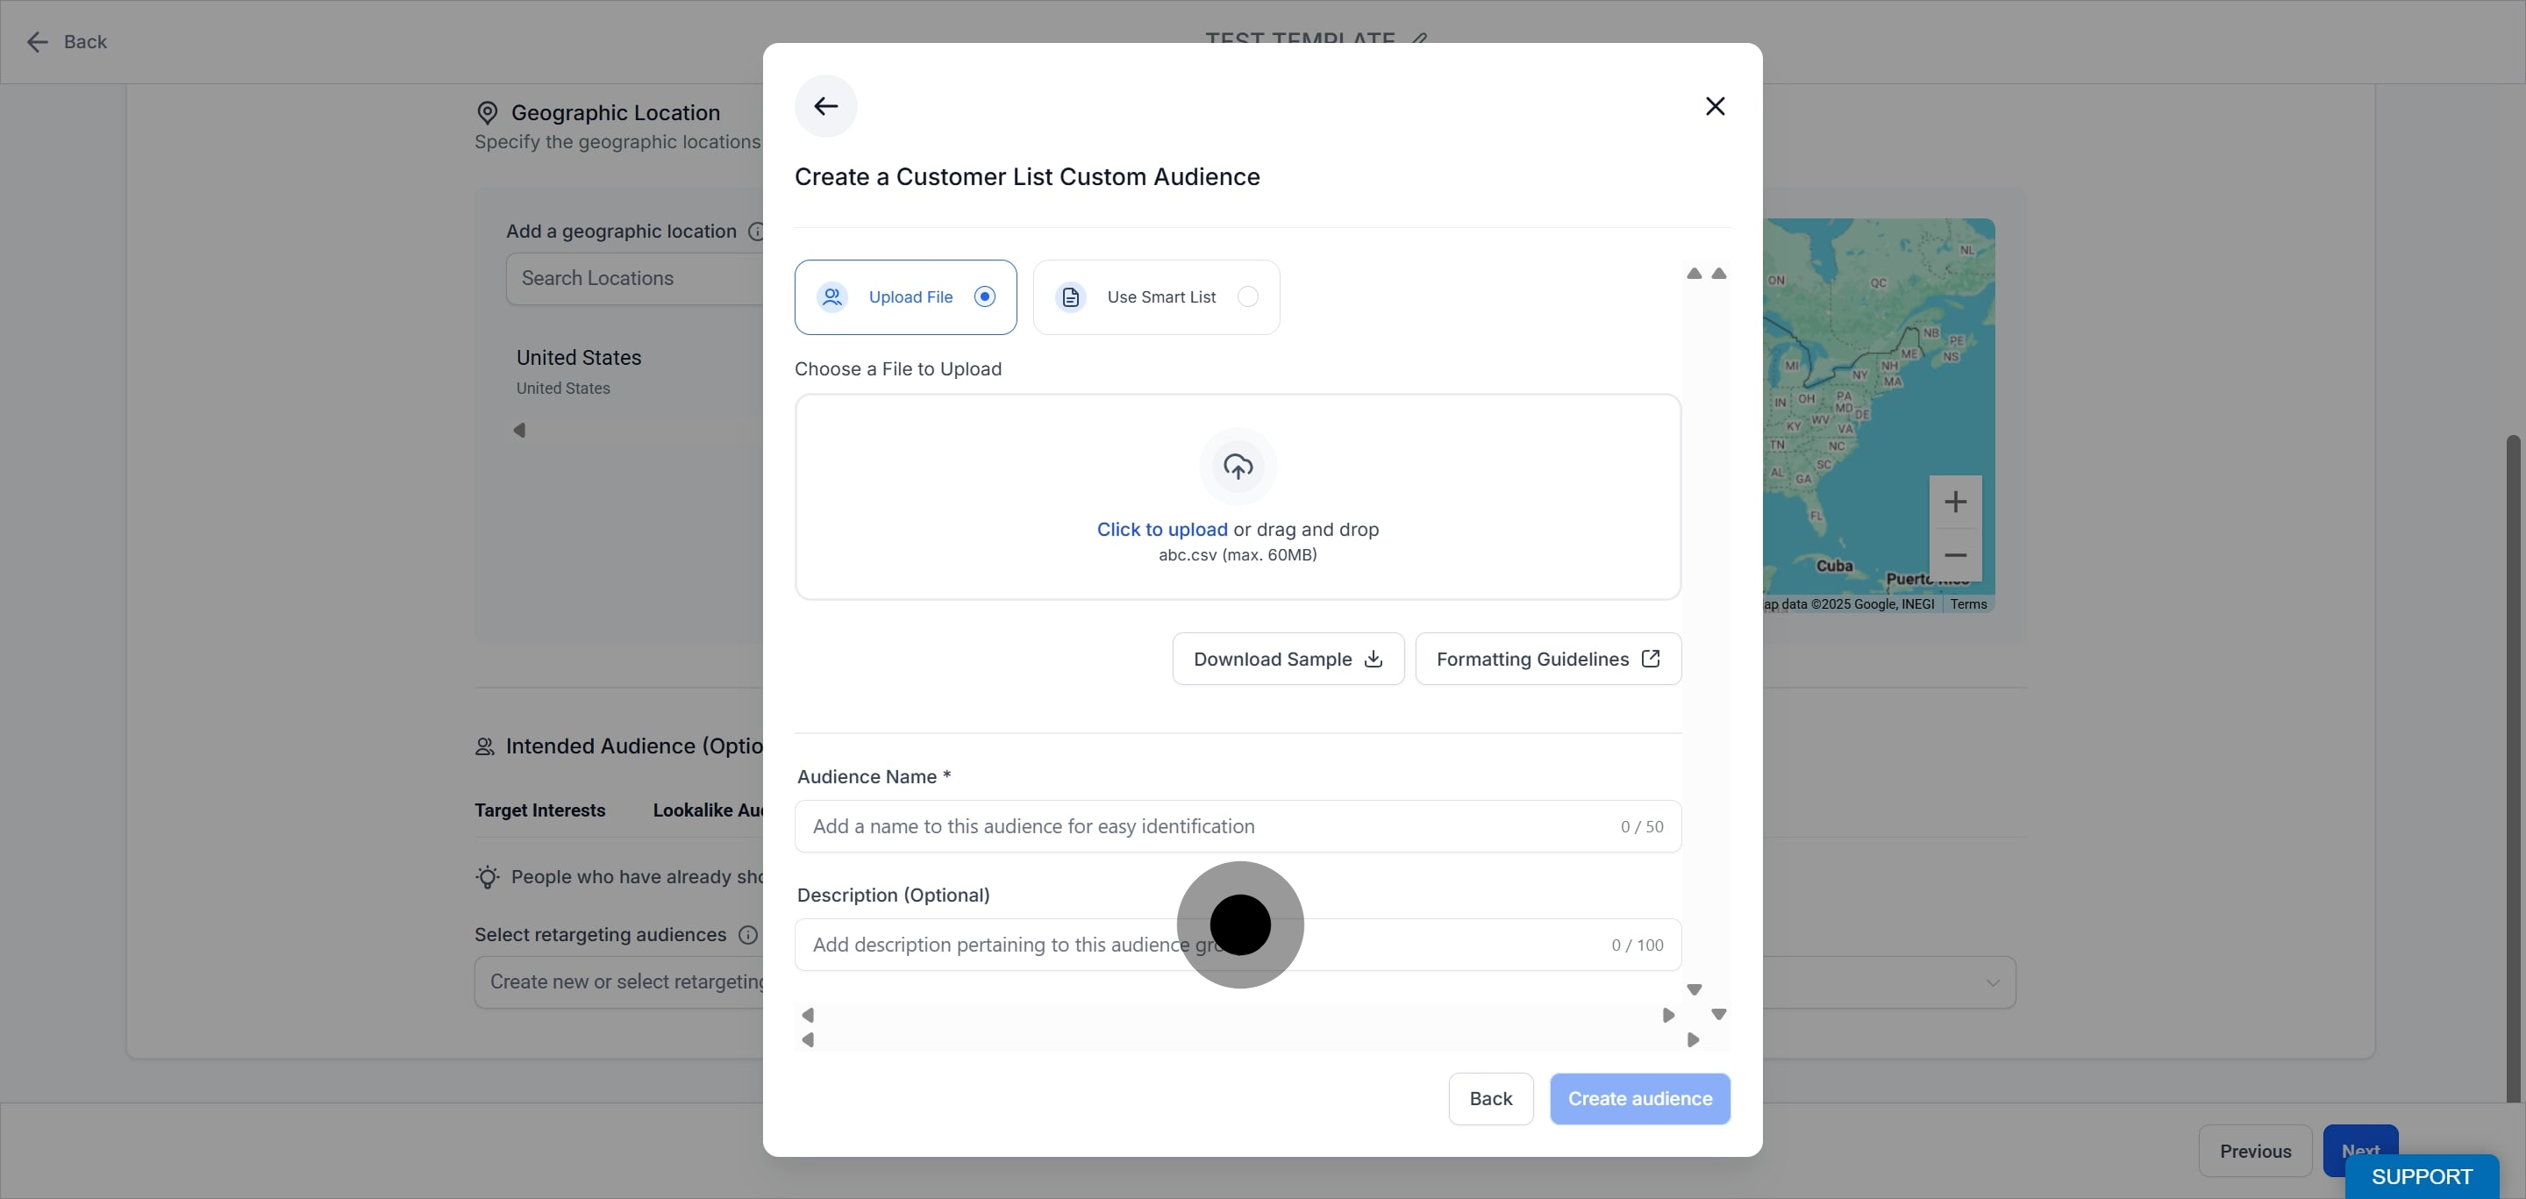
Task: Click the modal back arrow icon
Action: point(825,106)
